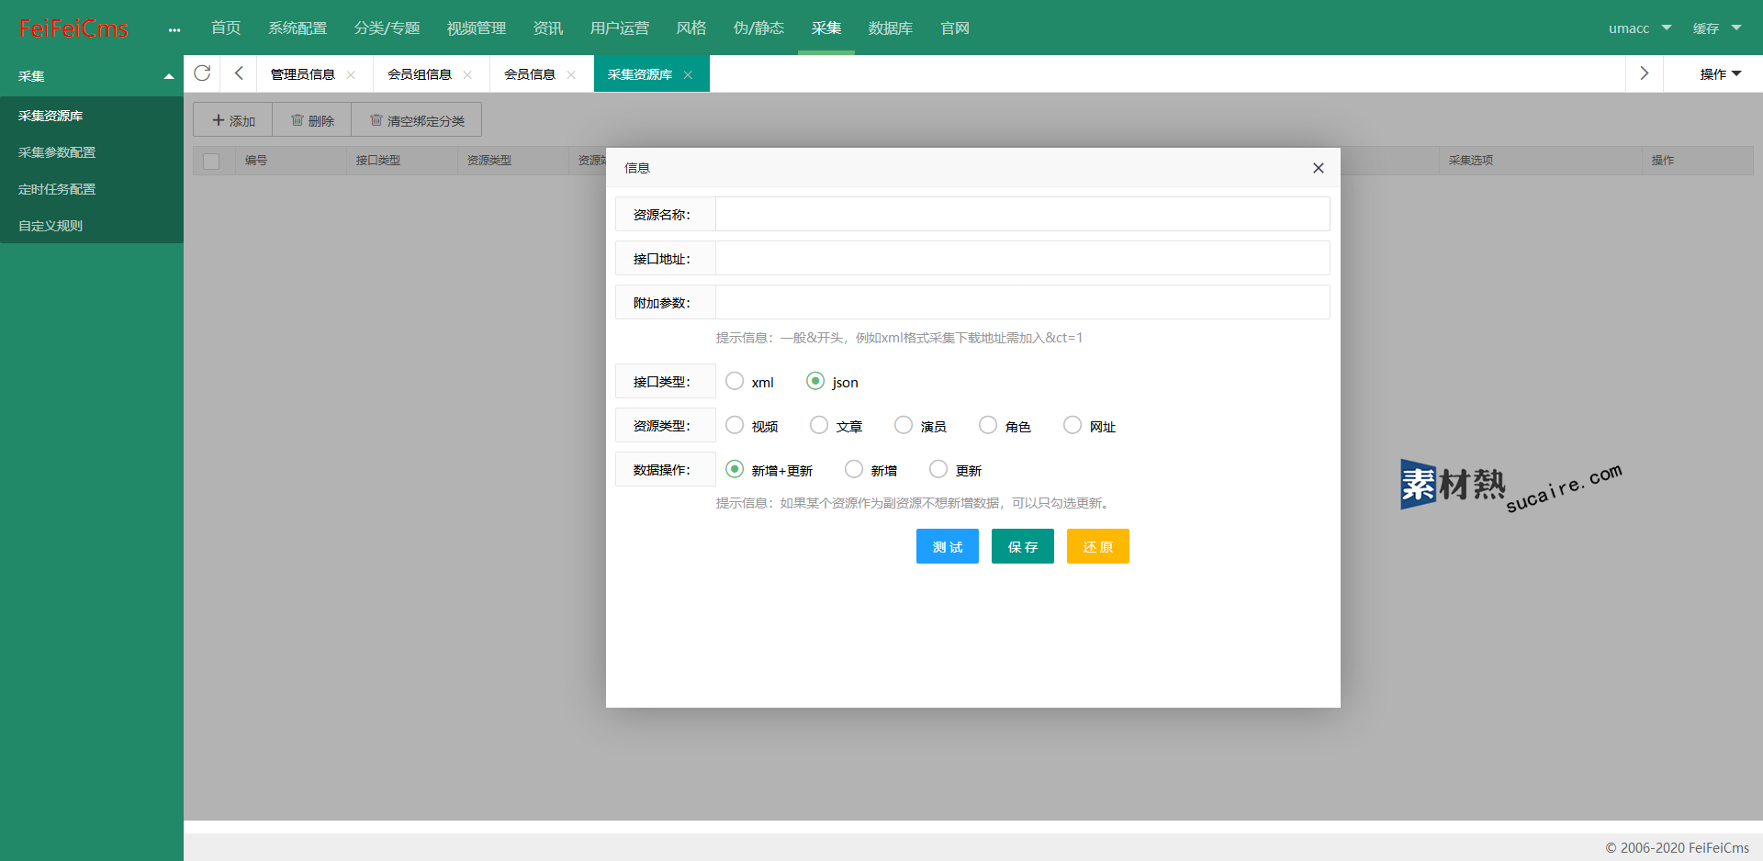Open the umacc user dropdown

(x=1639, y=28)
